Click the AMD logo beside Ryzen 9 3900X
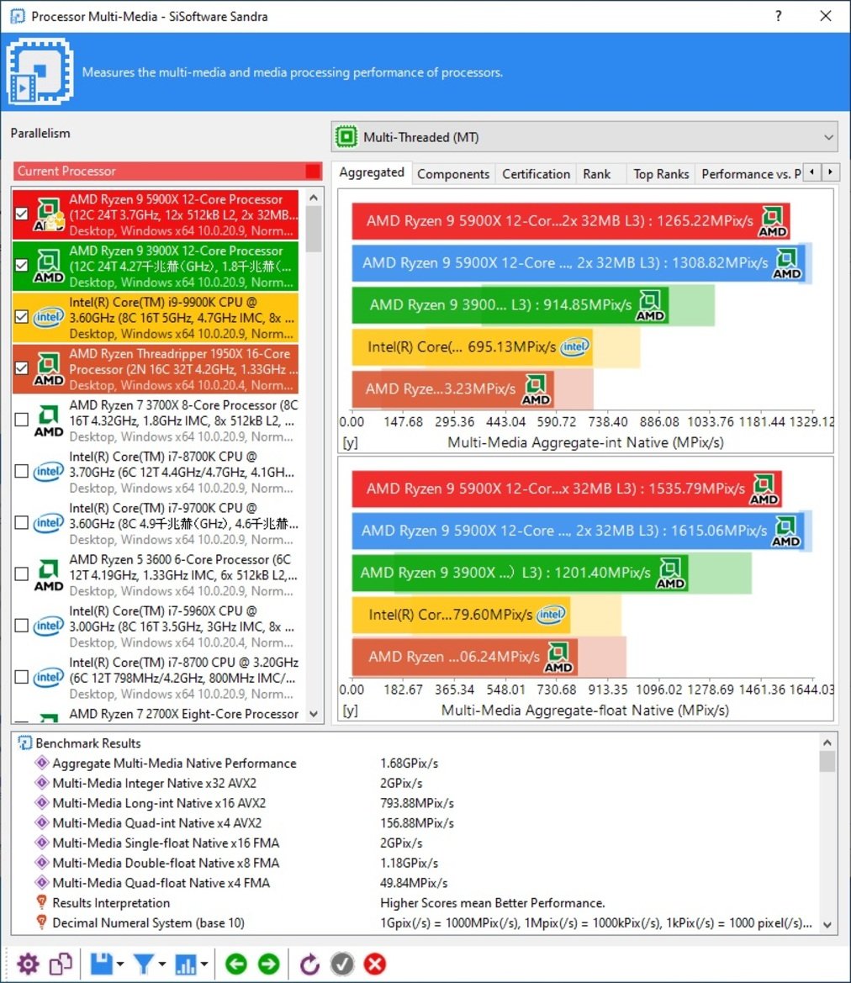The height and width of the screenshot is (983, 851). click(x=48, y=266)
